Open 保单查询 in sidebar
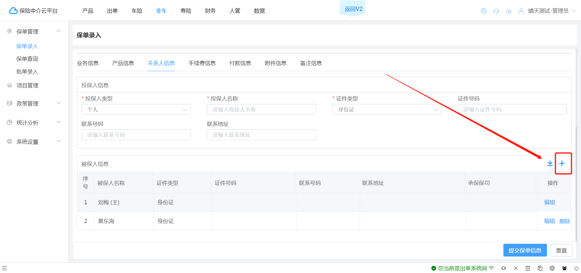The image size is (581, 273). click(27, 59)
